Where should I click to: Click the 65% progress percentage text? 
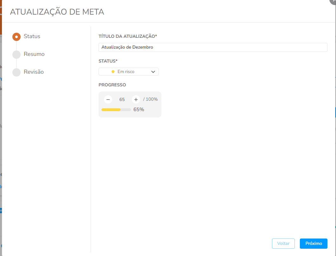tap(139, 110)
